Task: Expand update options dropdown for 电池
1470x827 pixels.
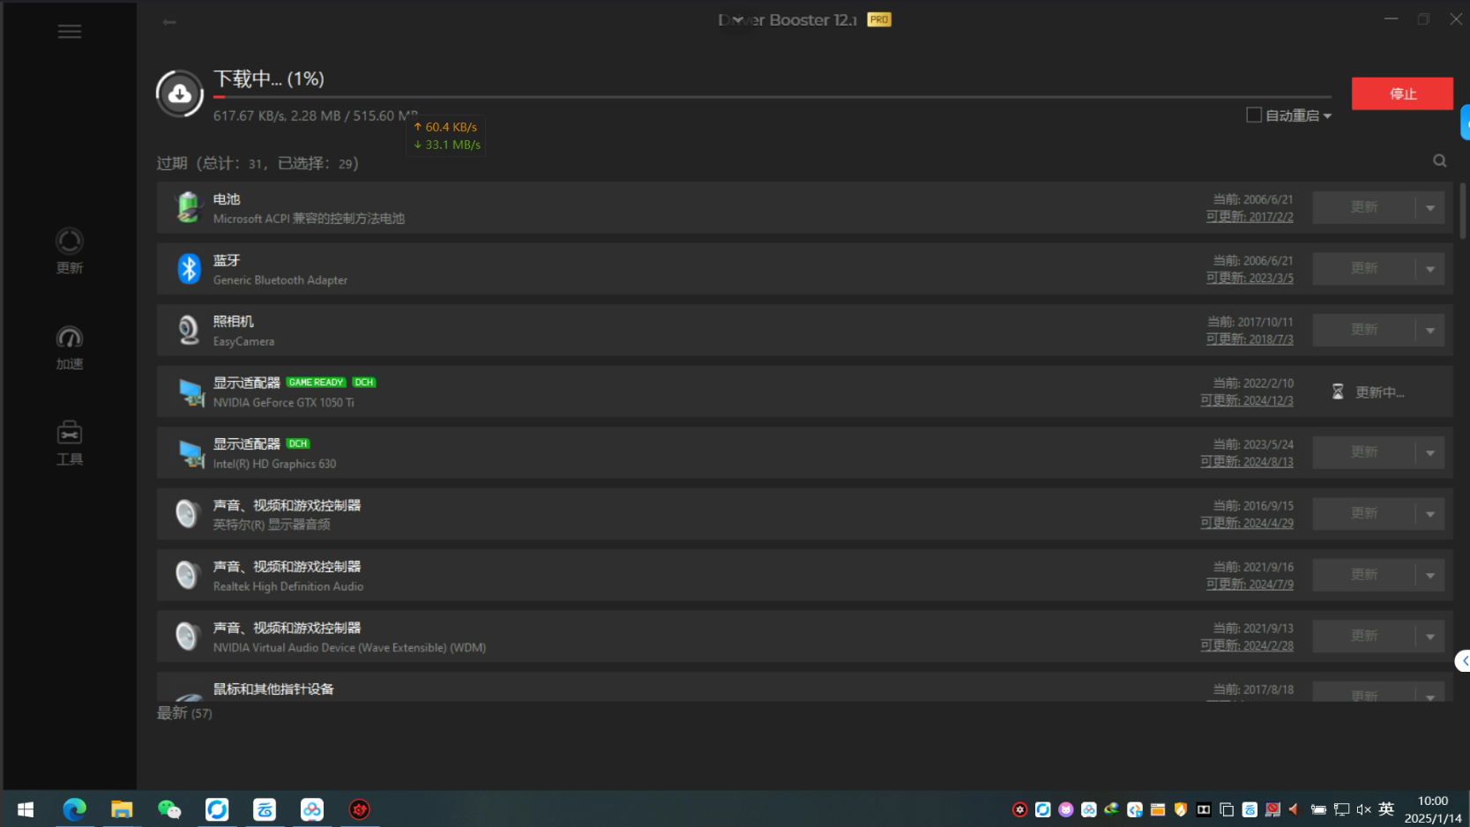Action: tap(1430, 208)
